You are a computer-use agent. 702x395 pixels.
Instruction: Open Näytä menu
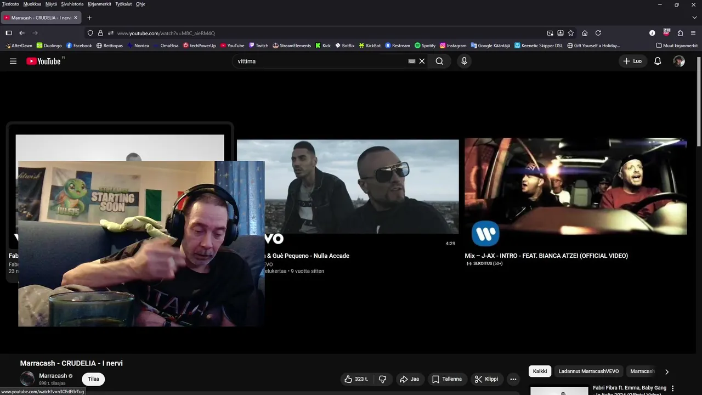[x=51, y=4]
